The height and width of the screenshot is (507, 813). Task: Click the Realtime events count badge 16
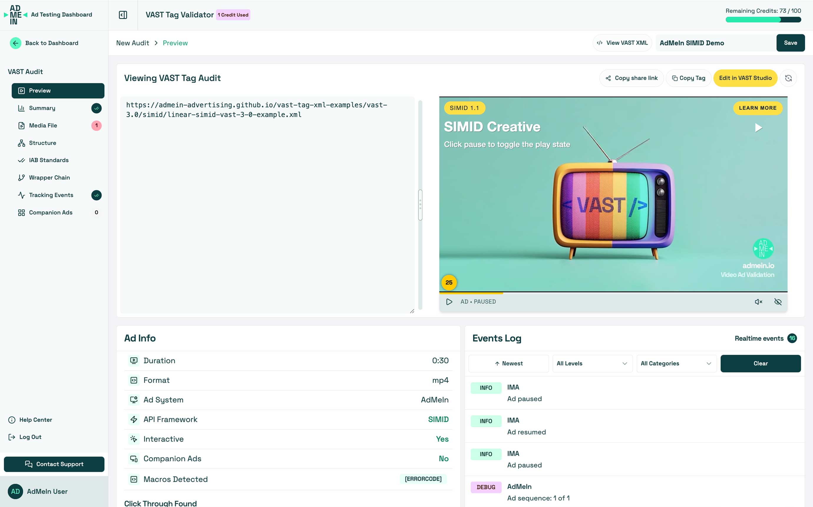click(x=792, y=338)
